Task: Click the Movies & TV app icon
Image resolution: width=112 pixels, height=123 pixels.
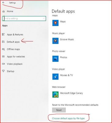Action: tap(55, 77)
